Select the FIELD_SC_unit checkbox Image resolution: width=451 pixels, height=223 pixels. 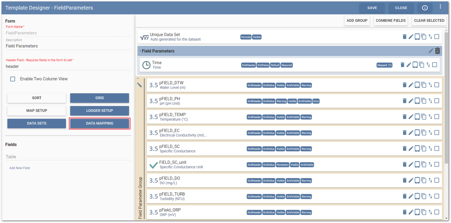point(437,164)
